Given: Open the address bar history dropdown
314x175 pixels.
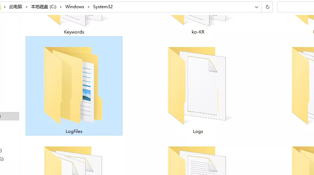Looking at the screenshot, I should click(x=256, y=7).
